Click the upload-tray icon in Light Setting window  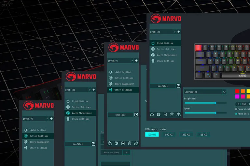click(152, 114)
